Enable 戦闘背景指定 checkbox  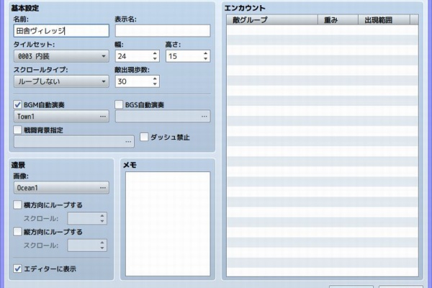18,130
